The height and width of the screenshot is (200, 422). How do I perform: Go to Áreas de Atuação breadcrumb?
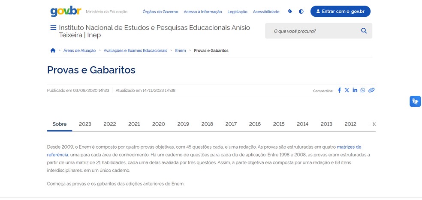pos(79,50)
